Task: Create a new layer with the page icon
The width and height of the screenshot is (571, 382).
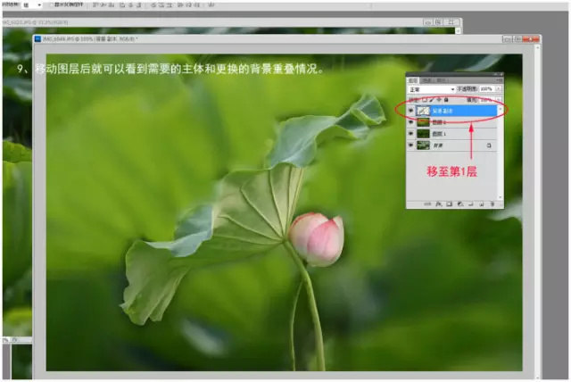Action: point(482,203)
